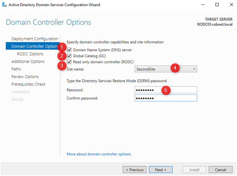Select Domain Controller Options step

click(33, 46)
